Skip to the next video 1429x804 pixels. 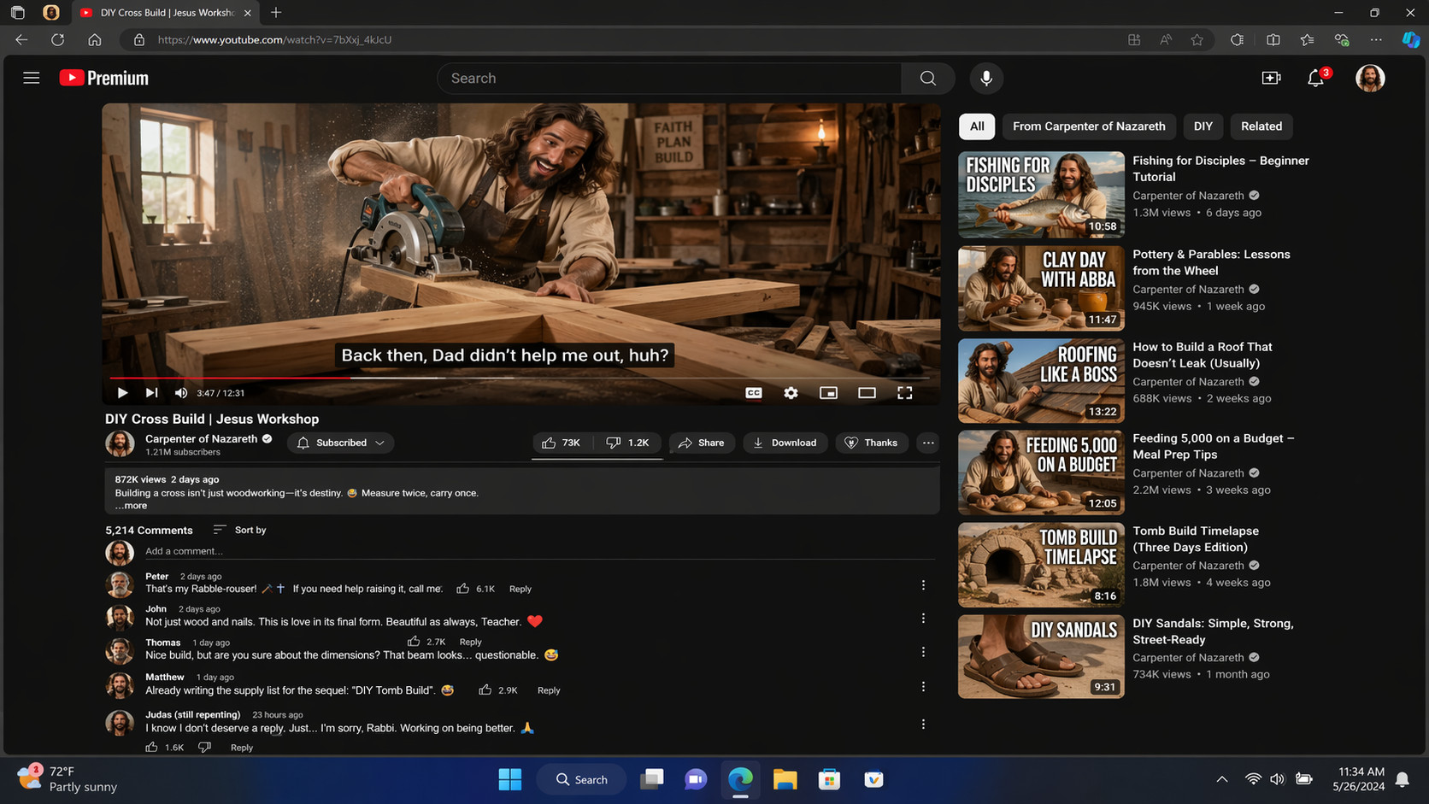(151, 393)
